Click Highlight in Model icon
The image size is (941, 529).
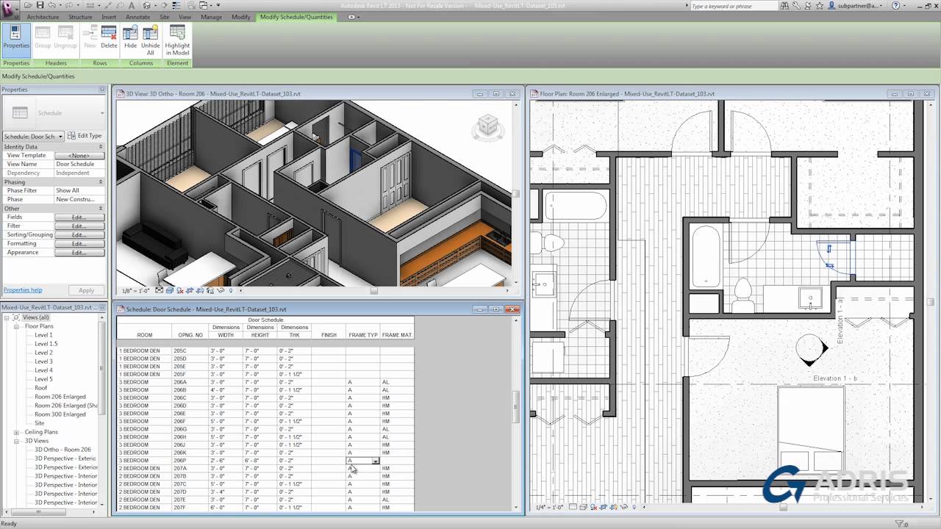(177, 40)
